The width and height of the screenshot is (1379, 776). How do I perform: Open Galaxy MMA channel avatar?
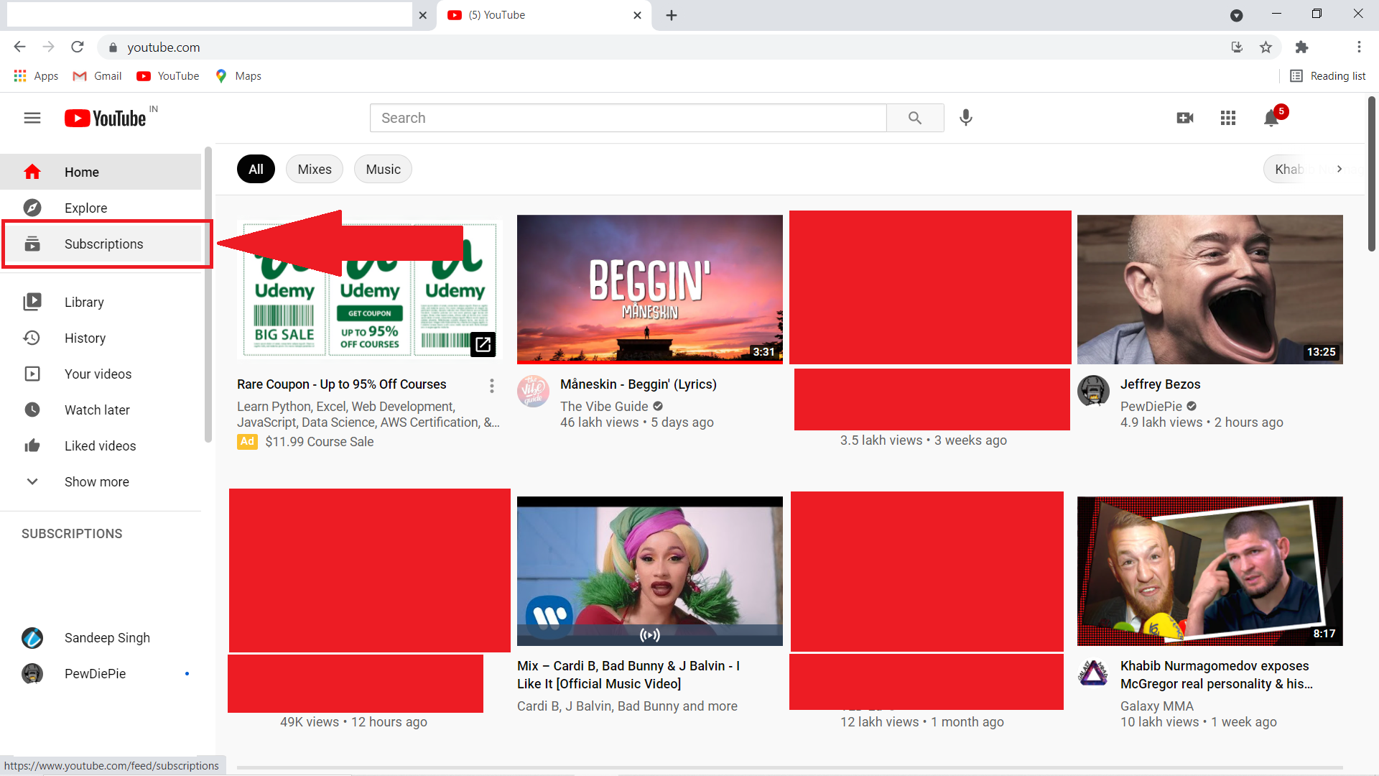coord(1093,673)
